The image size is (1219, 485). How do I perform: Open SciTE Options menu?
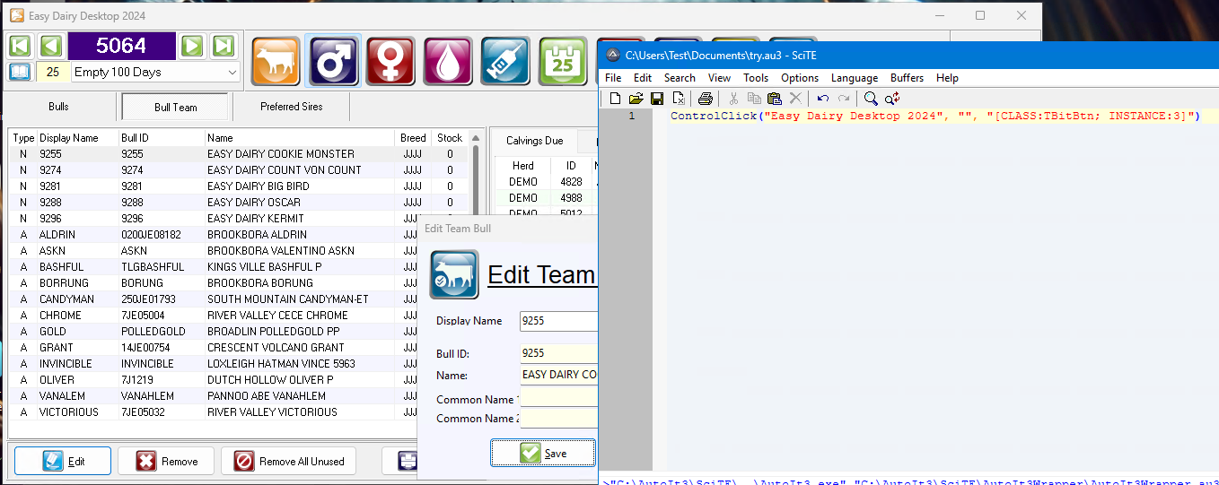800,78
